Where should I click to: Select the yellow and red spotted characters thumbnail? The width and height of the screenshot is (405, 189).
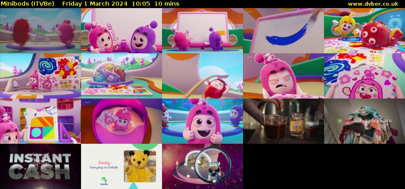pos(364,30)
